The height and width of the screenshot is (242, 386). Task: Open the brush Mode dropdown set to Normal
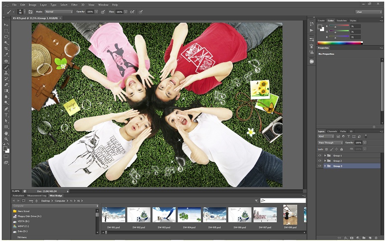(59, 12)
